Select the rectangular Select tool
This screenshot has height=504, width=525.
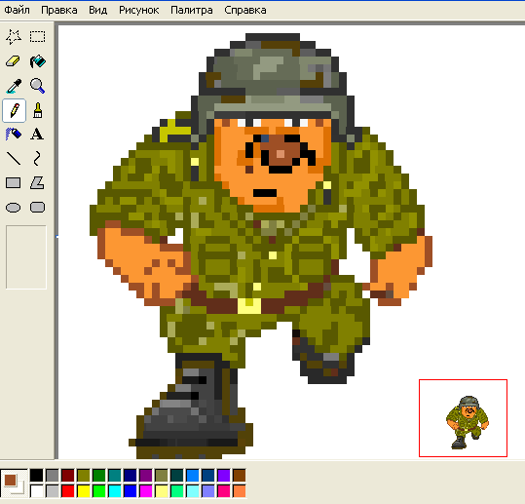tap(37, 37)
